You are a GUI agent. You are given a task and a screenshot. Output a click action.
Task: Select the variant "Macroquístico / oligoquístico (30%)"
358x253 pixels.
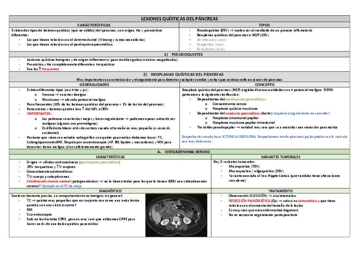pos(256,171)
